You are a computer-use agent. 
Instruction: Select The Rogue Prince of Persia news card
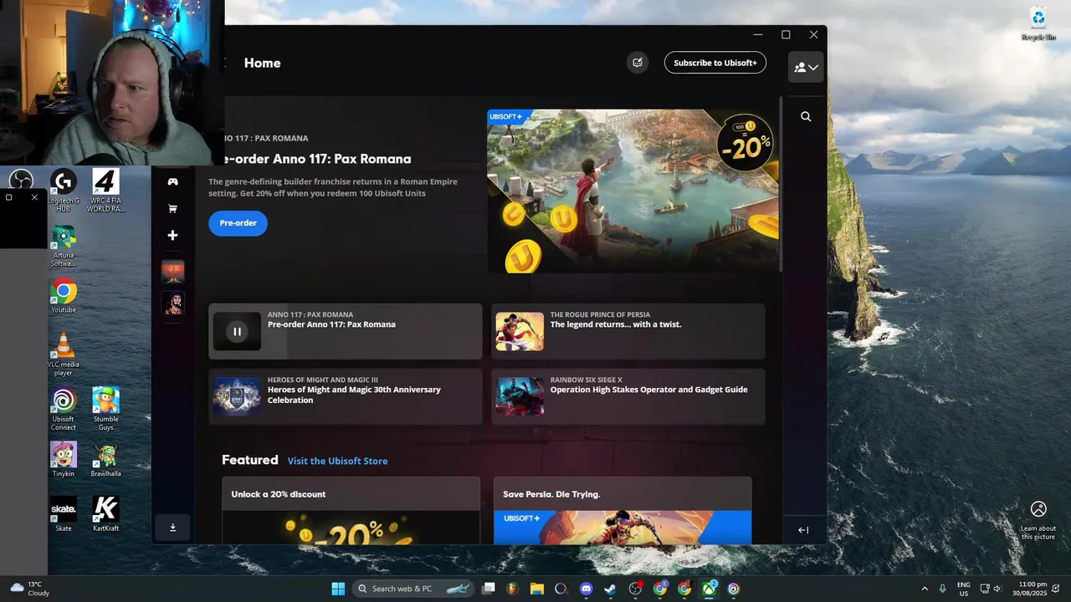pyautogui.click(x=628, y=331)
